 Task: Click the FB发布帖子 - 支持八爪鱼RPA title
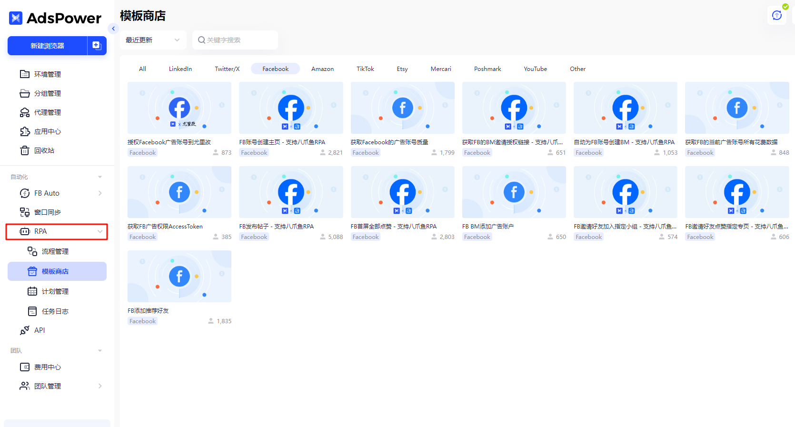(276, 227)
